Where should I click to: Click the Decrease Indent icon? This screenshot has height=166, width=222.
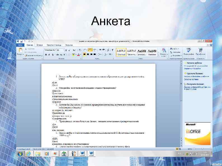[100, 50]
